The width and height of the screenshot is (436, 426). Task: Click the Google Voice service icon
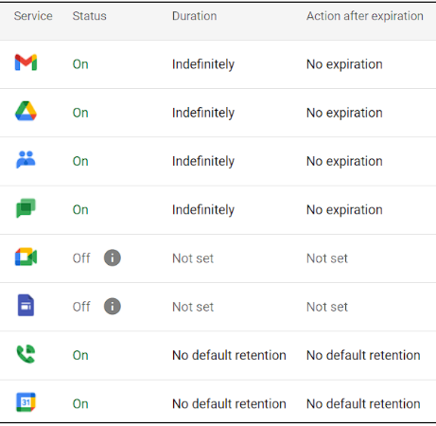[x=26, y=354]
